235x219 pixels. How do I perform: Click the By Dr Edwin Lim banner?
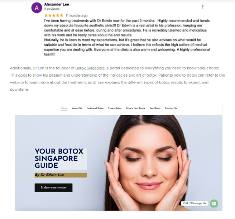(x=61, y=175)
